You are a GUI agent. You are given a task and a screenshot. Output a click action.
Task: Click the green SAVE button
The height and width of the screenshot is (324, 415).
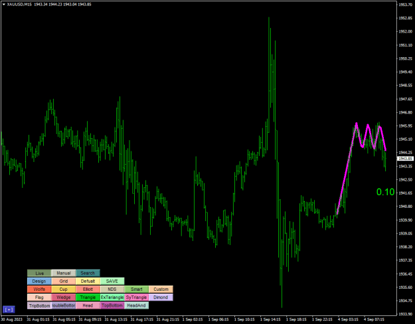coord(112,281)
